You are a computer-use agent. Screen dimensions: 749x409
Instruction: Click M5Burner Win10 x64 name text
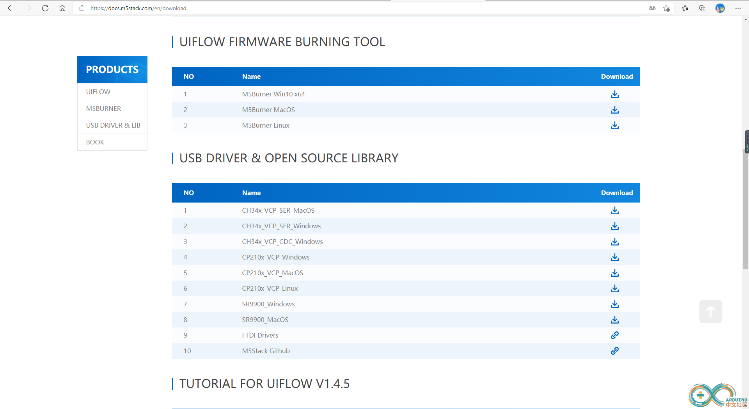tap(273, 94)
